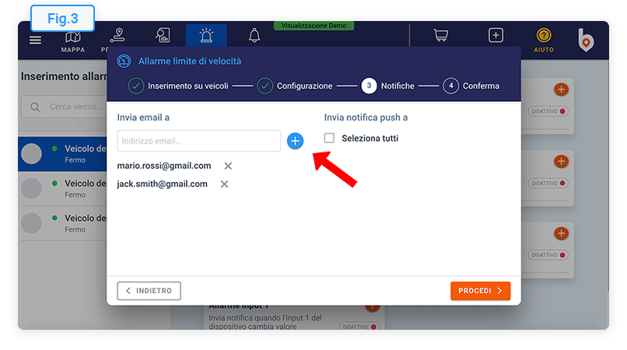Click the Indietro back button
The height and width of the screenshot is (350, 627).
[x=149, y=291]
